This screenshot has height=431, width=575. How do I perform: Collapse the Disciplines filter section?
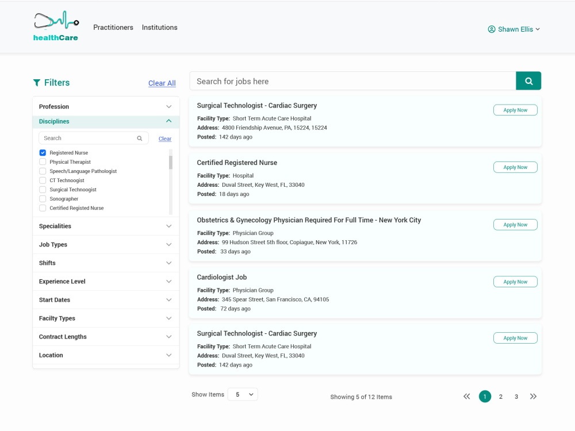coord(106,121)
